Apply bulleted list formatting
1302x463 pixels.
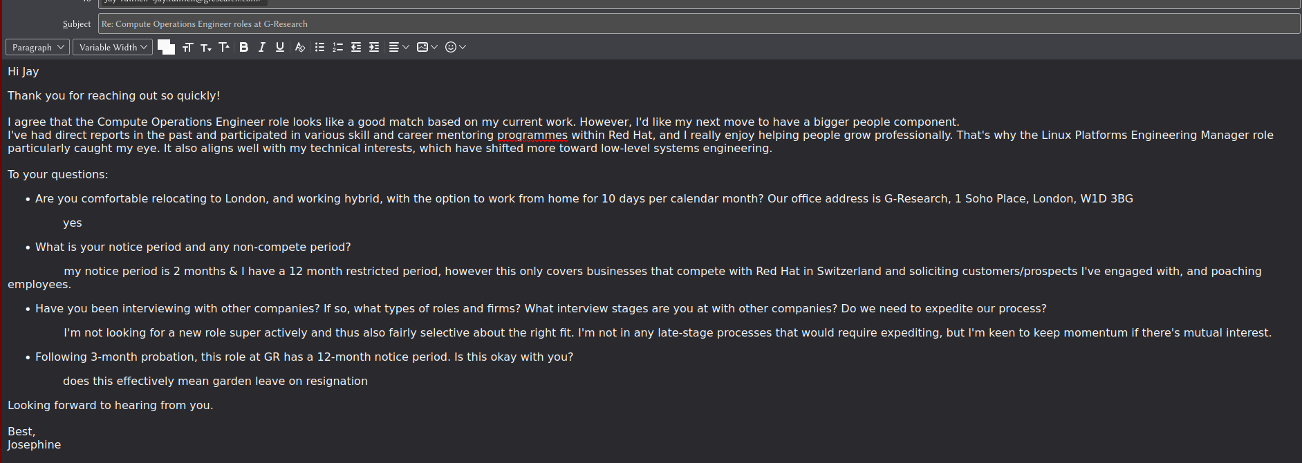pyautogui.click(x=319, y=47)
